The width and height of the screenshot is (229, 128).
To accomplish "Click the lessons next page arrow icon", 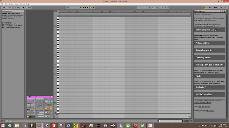I will coord(223,11).
